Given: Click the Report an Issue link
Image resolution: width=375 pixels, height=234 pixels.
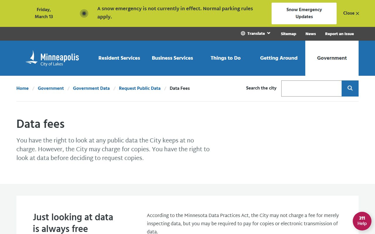Looking at the screenshot, I should 339,34.
